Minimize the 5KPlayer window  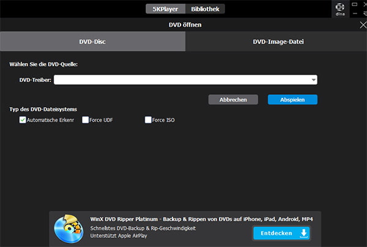pyautogui.click(x=355, y=13)
